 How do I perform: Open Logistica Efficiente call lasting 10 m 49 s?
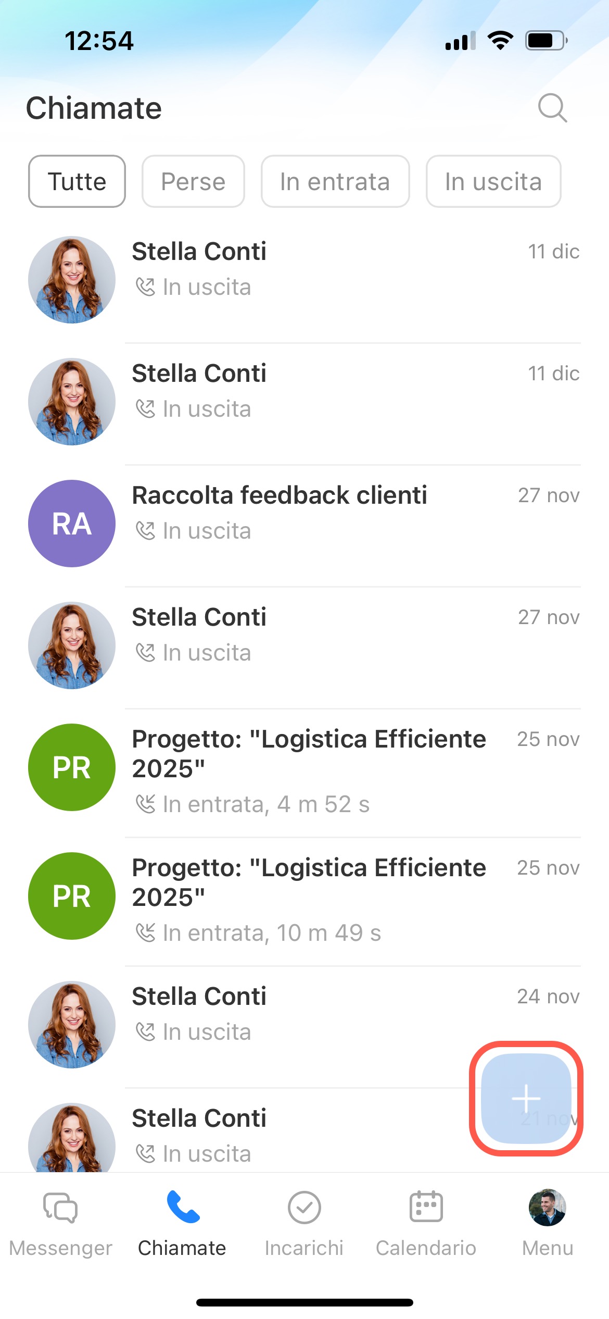tap(312, 900)
